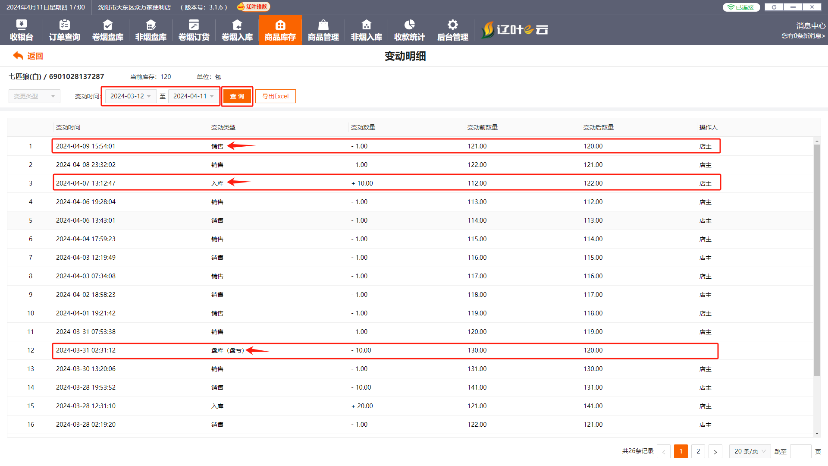This screenshot has width=828, height=466.
Task: Open end date picker 2024-04-11
Action: point(194,96)
